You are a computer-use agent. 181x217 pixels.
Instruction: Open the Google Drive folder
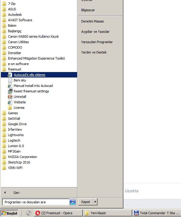click(17, 124)
